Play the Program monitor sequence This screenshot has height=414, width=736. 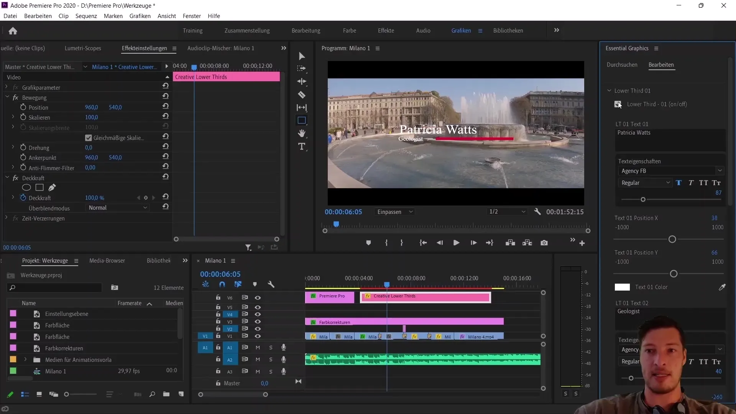456,243
